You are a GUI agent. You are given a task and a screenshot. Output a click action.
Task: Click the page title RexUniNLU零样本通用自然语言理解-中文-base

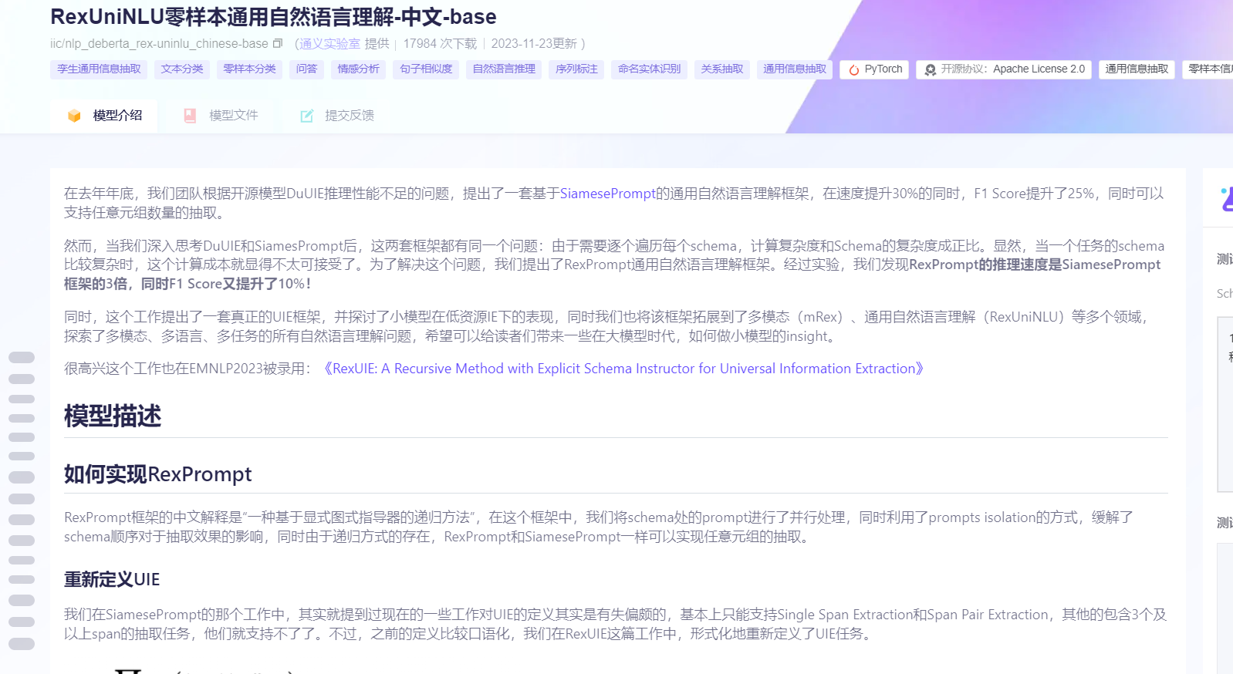[273, 16]
